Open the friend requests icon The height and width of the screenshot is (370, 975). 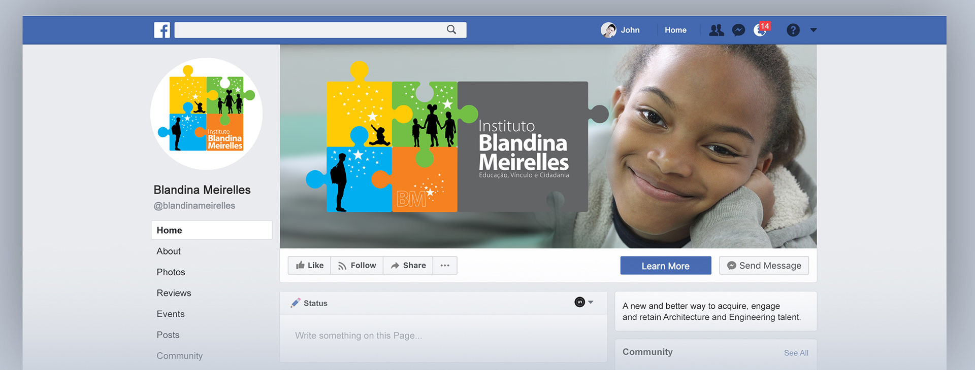tap(717, 30)
